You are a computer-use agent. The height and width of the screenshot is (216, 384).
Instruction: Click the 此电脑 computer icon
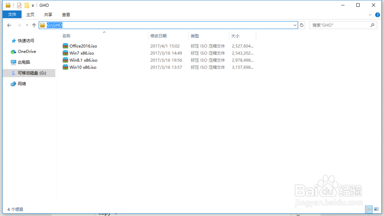13,62
